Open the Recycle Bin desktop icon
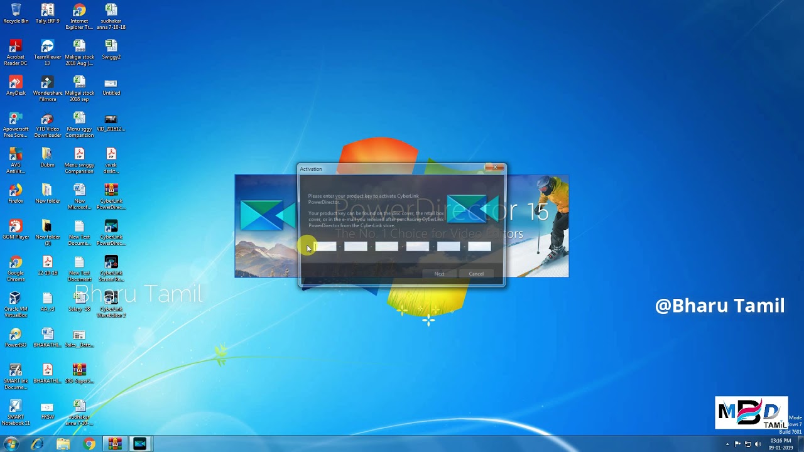804x452 pixels. (x=16, y=13)
